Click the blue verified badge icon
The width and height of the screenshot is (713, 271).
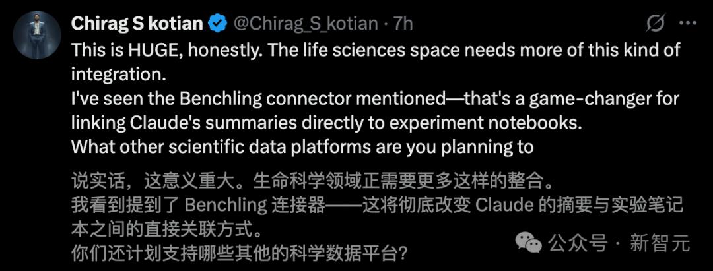[217, 24]
